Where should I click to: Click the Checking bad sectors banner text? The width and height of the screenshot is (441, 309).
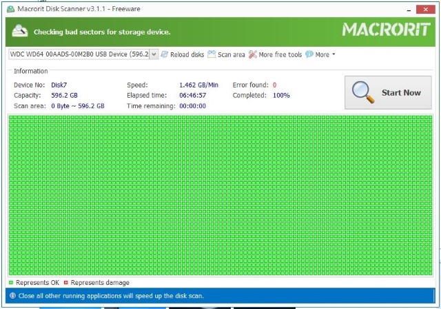click(x=102, y=32)
